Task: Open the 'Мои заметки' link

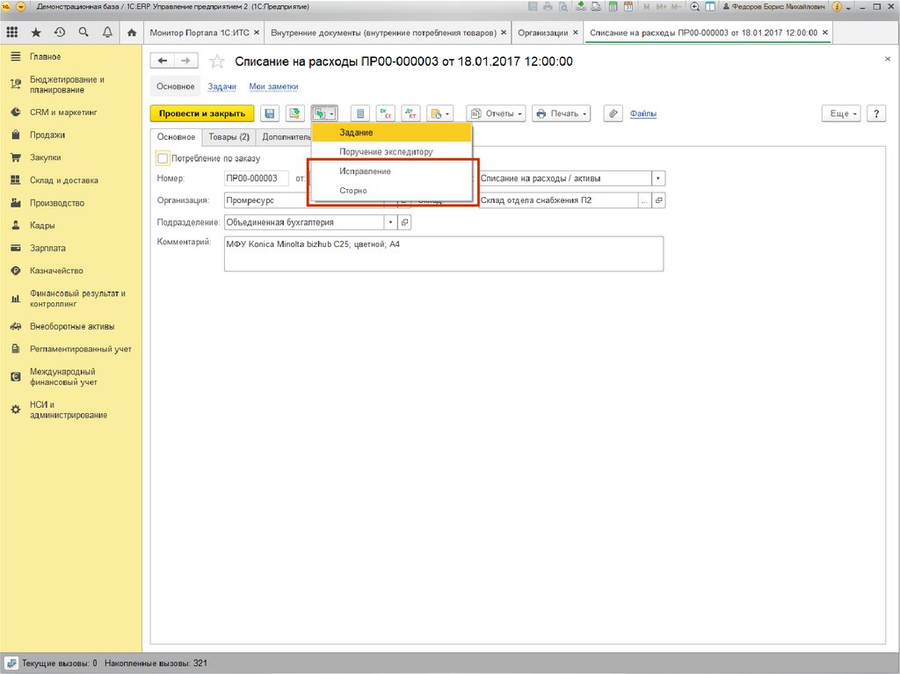Action: (x=273, y=87)
